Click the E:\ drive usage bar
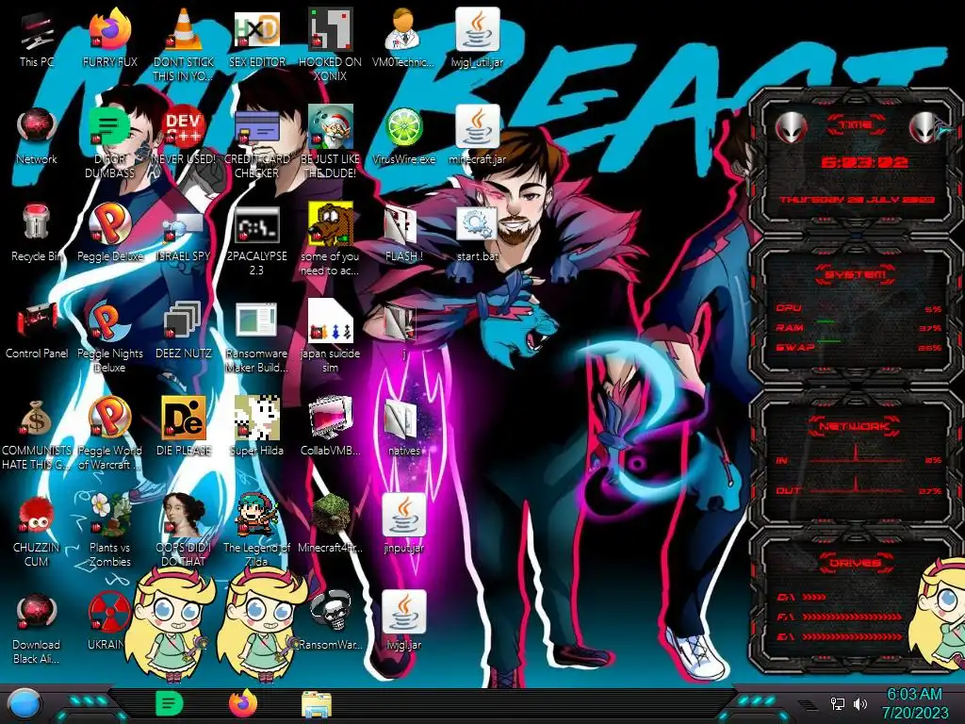The image size is (965, 724). point(852,636)
